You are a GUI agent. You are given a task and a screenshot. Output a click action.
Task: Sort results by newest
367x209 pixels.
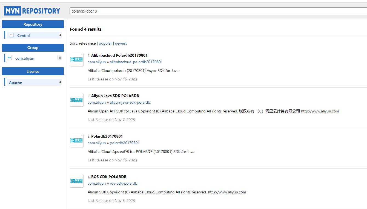[121, 43]
